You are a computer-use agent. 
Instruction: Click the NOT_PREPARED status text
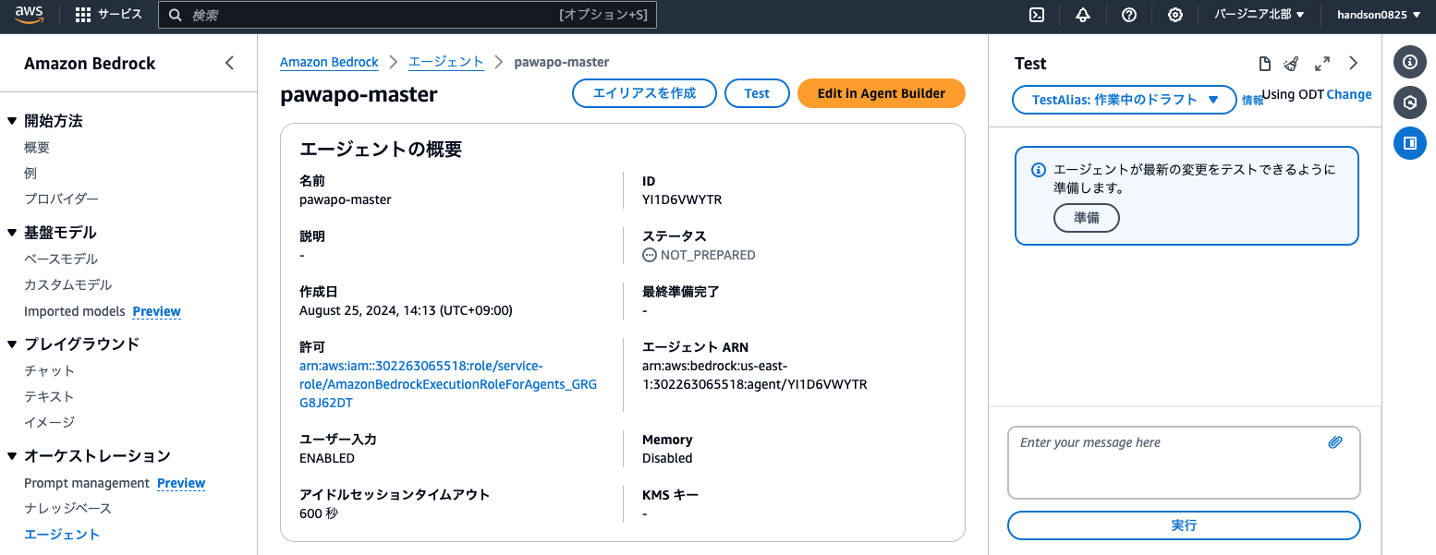(x=708, y=255)
